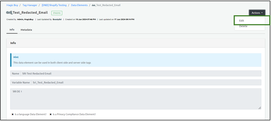Viewport: 271px width, 121px height.
Task: Click the X icon beside language Data Element
Action: [x=13, y=114]
